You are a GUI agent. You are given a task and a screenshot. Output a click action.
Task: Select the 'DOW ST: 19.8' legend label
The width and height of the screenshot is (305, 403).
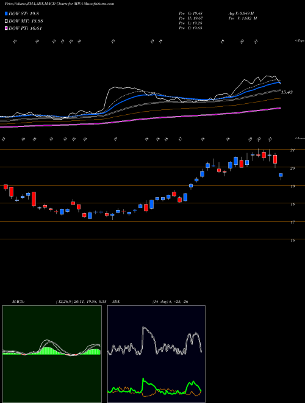[x=24, y=13]
